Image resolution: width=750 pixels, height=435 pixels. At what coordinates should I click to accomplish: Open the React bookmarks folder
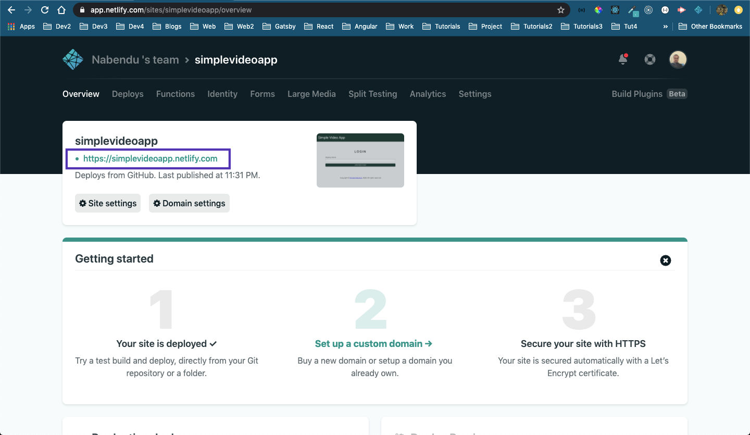[x=319, y=26]
